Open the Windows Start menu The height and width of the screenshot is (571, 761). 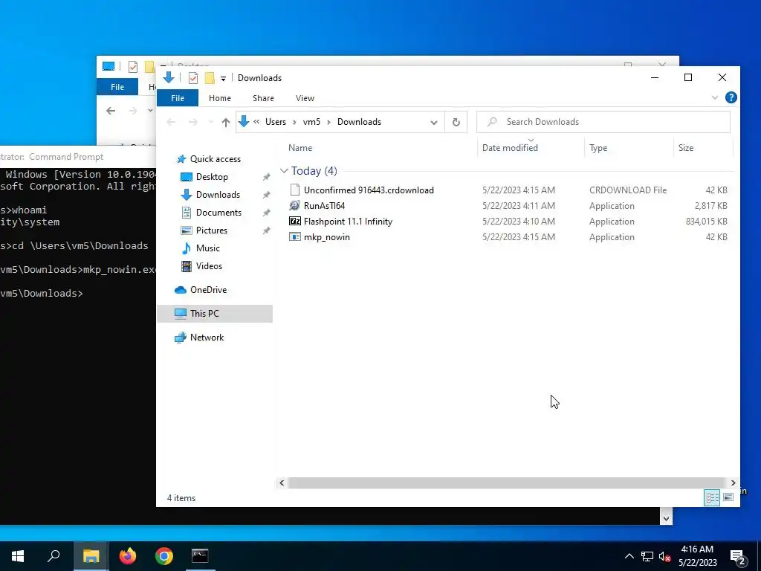[18, 556]
